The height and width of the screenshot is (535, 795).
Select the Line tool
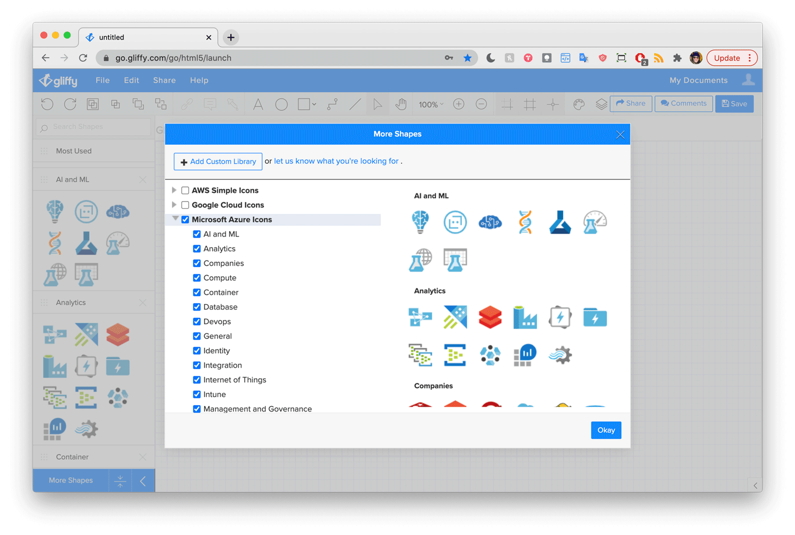tap(355, 104)
